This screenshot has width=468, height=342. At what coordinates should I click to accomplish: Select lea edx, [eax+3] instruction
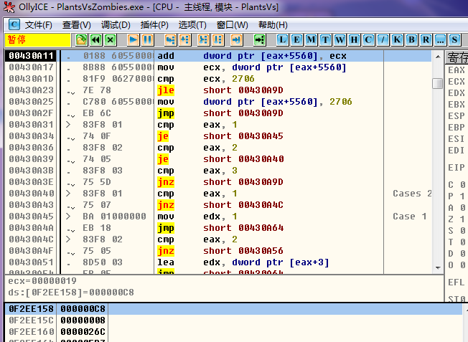(243, 262)
